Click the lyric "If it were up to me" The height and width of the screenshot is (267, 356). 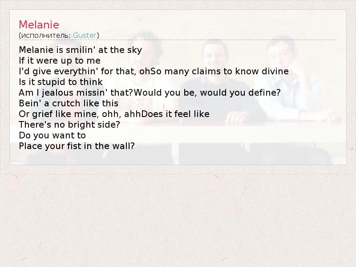point(60,61)
